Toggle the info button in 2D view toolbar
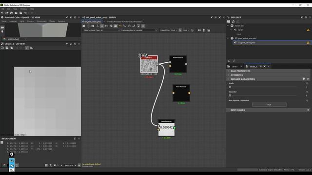The image size is (312, 175). coord(27,48)
